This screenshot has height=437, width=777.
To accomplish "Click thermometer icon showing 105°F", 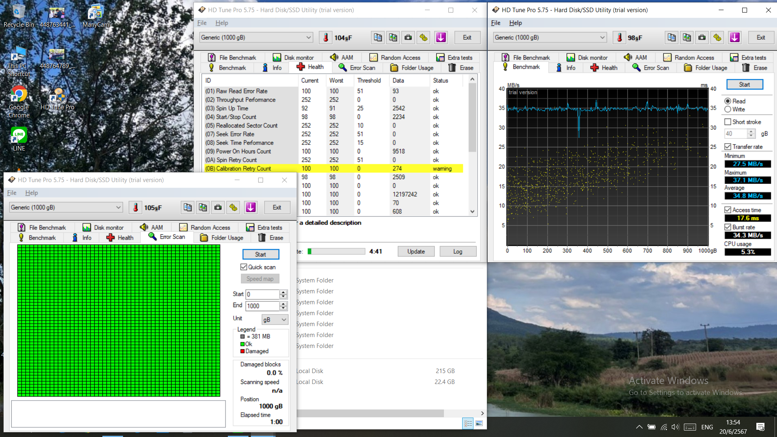I will click(136, 208).
